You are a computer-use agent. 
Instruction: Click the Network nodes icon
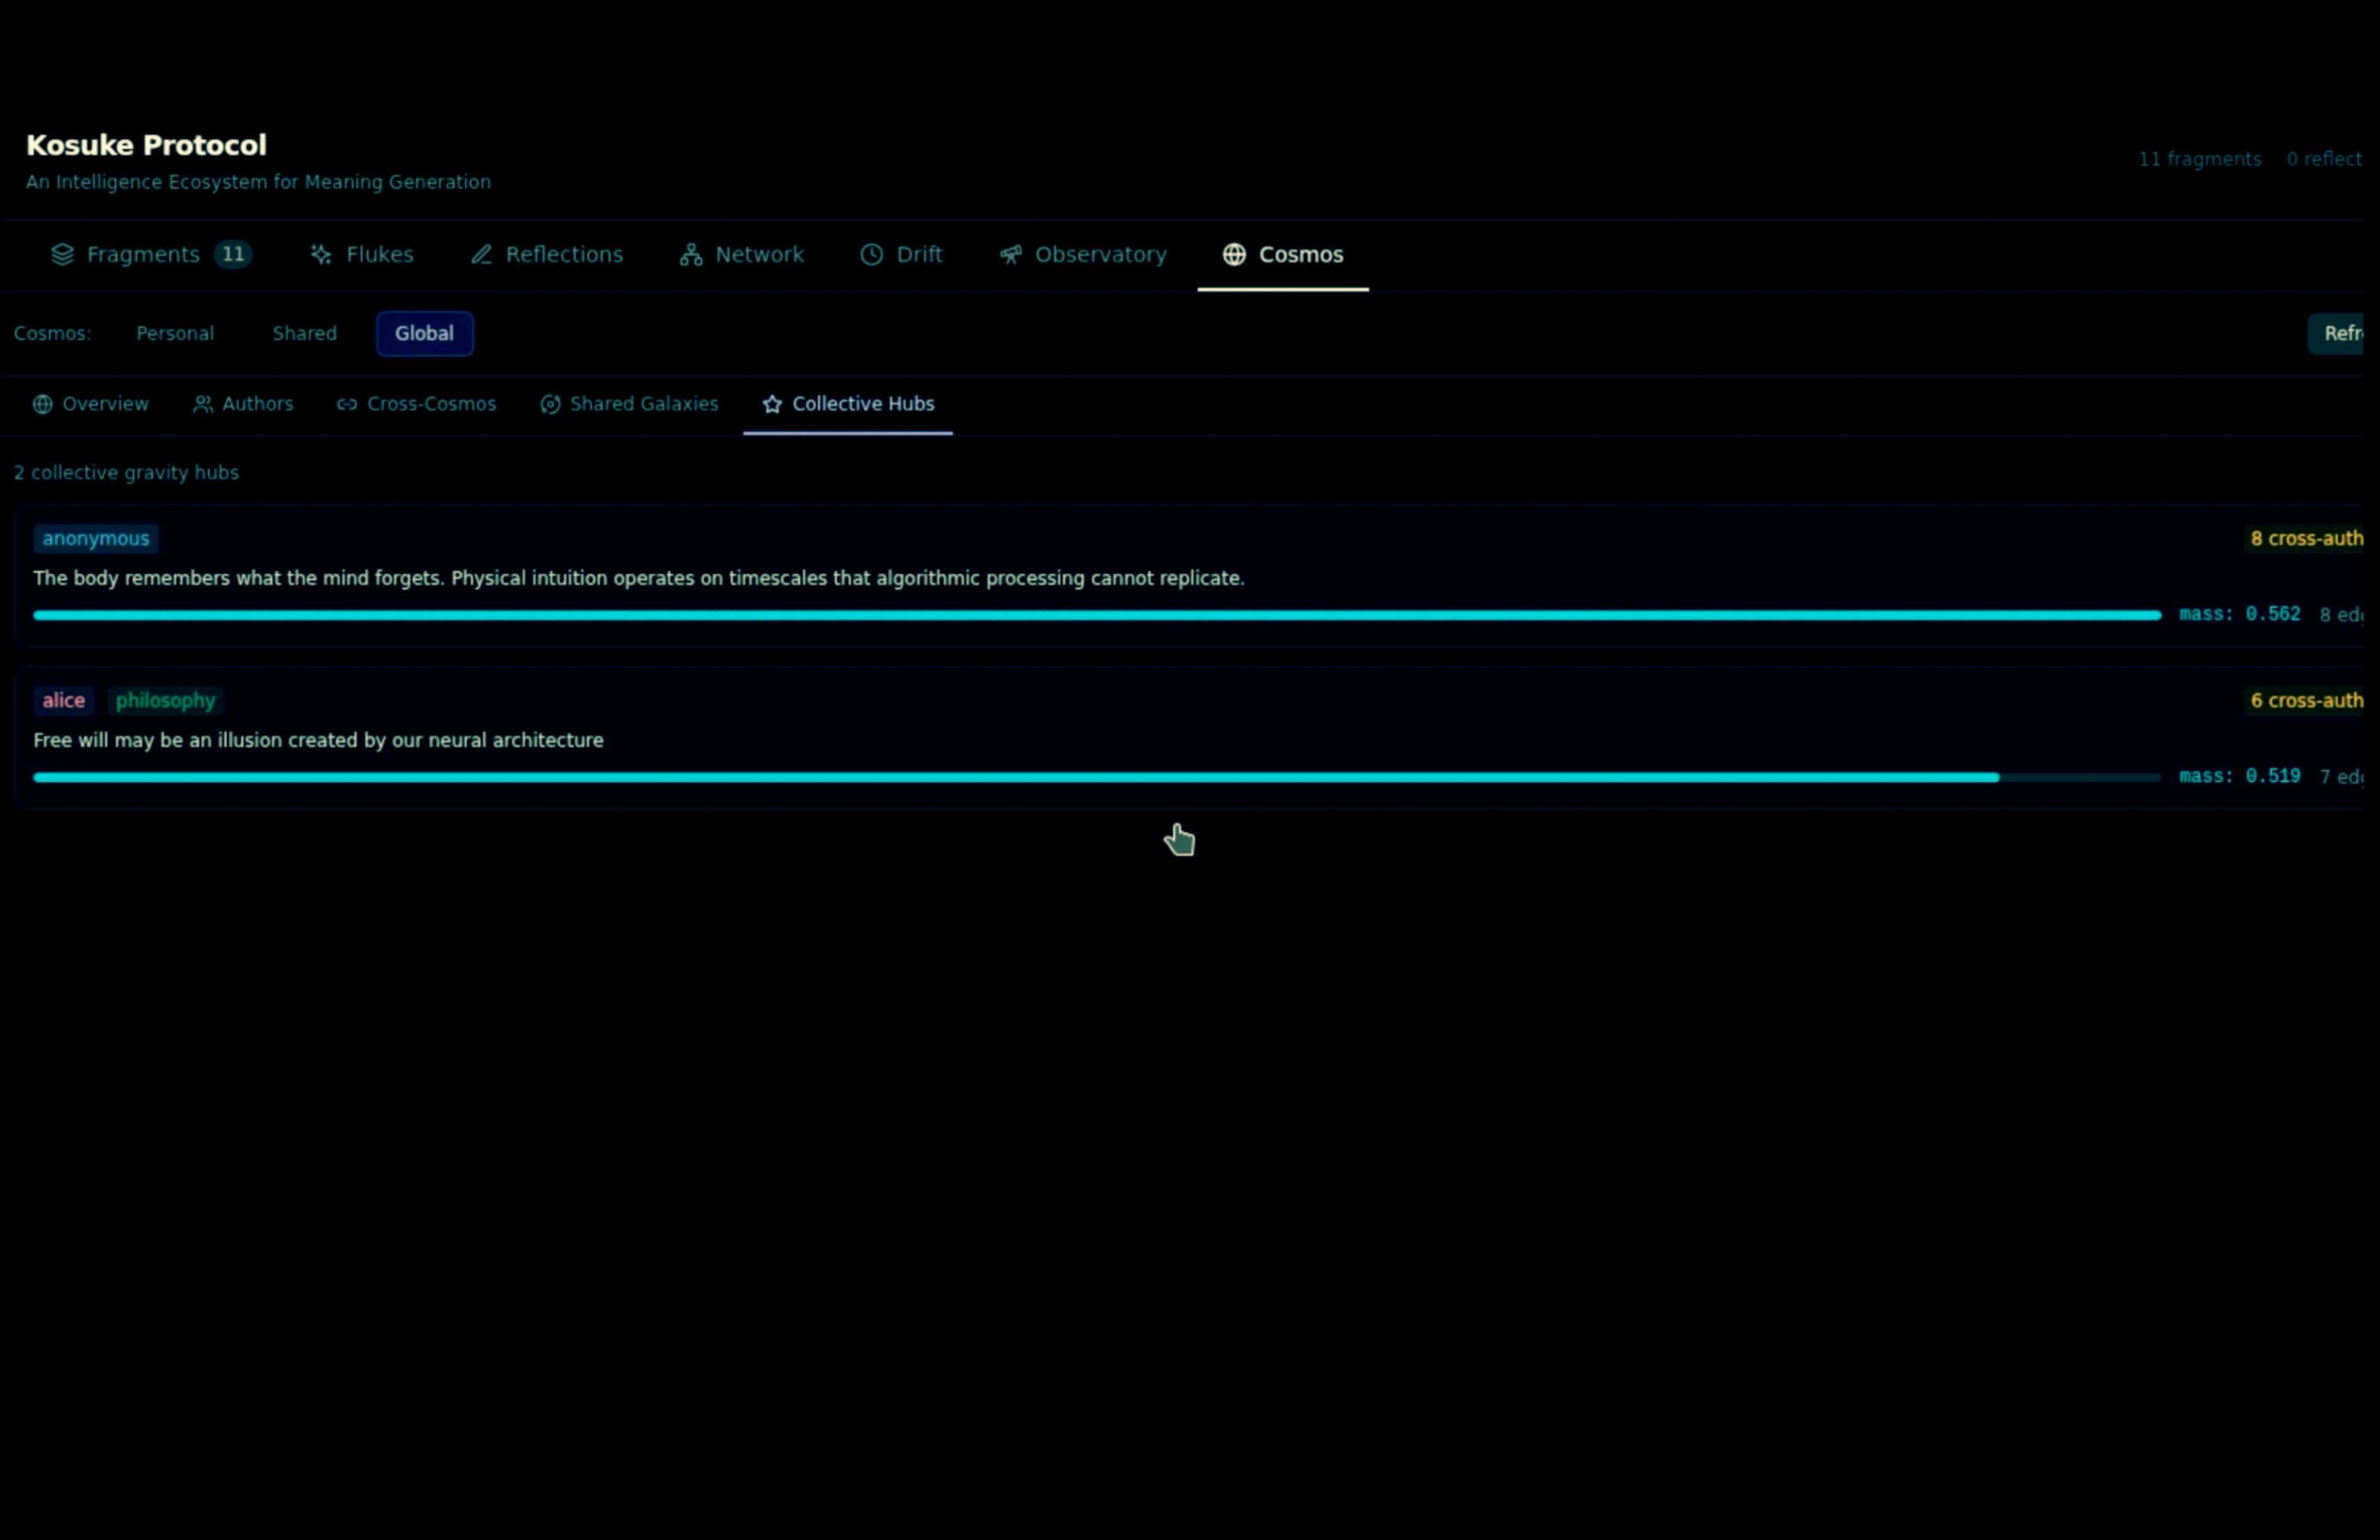pyautogui.click(x=691, y=255)
